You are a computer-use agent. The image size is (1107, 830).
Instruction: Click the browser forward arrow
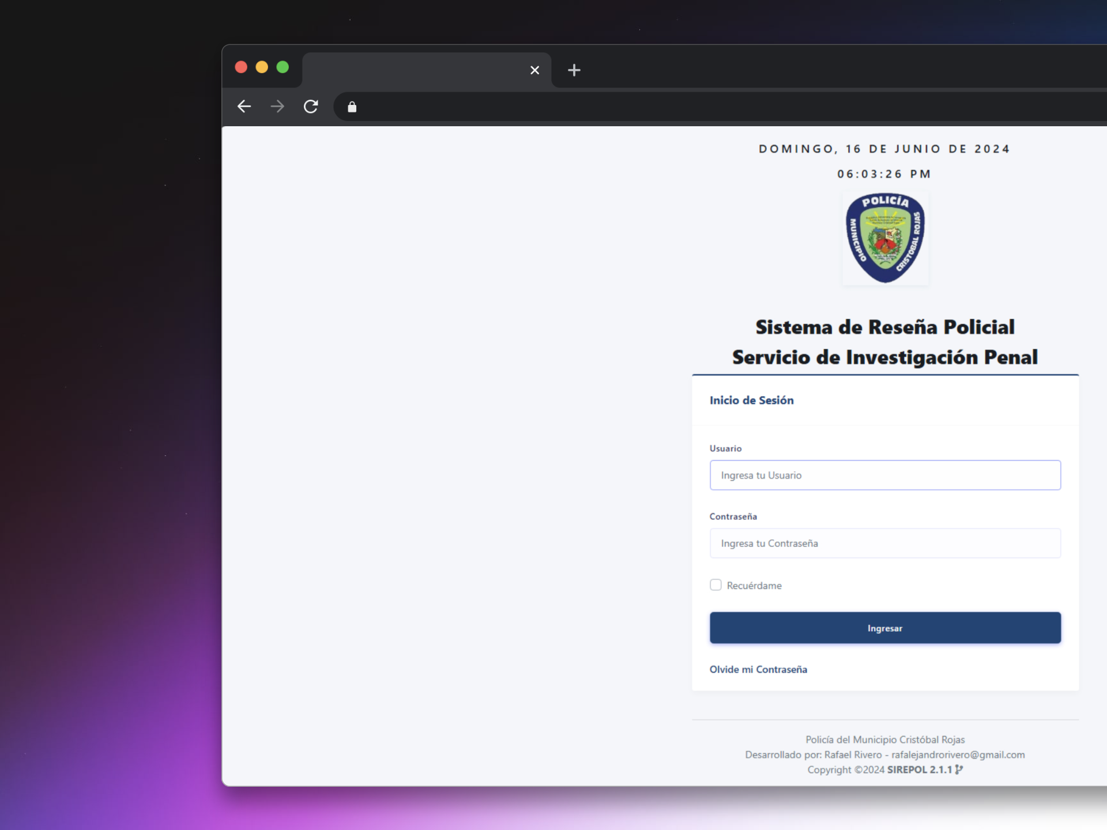coord(277,107)
